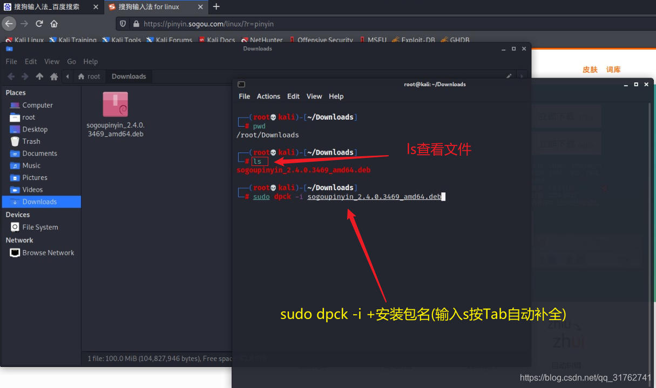Open Firefox home page icon
The width and height of the screenshot is (656, 388).
[x=54, y=24]
